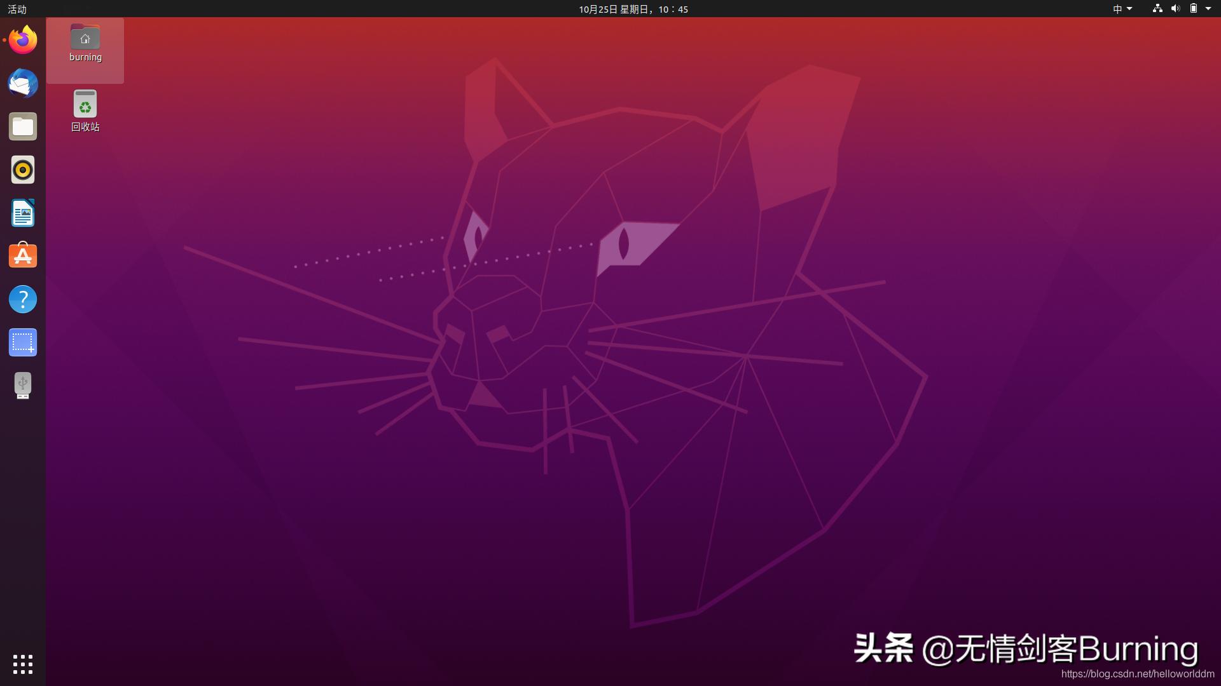
Task: Open the calendar via the date display
Action: coord(633,9)
